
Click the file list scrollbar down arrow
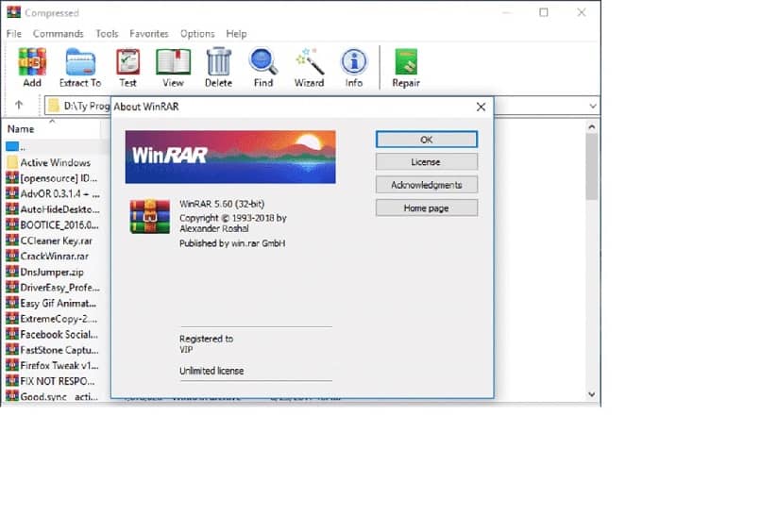[592, 394]
